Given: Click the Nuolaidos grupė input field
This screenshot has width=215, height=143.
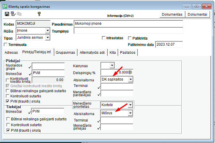Looking at the screenshot, I should pyautogui.click(x=48, y=66).
